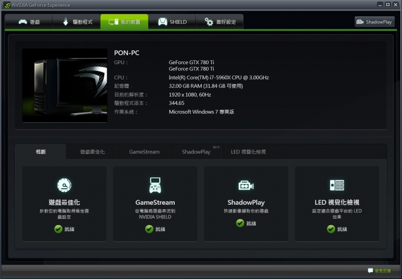The width and height of the screenshot is (402, 279).
Task: Click the Intel Core i7-5960X CPU text
Action: pos(219,78)
